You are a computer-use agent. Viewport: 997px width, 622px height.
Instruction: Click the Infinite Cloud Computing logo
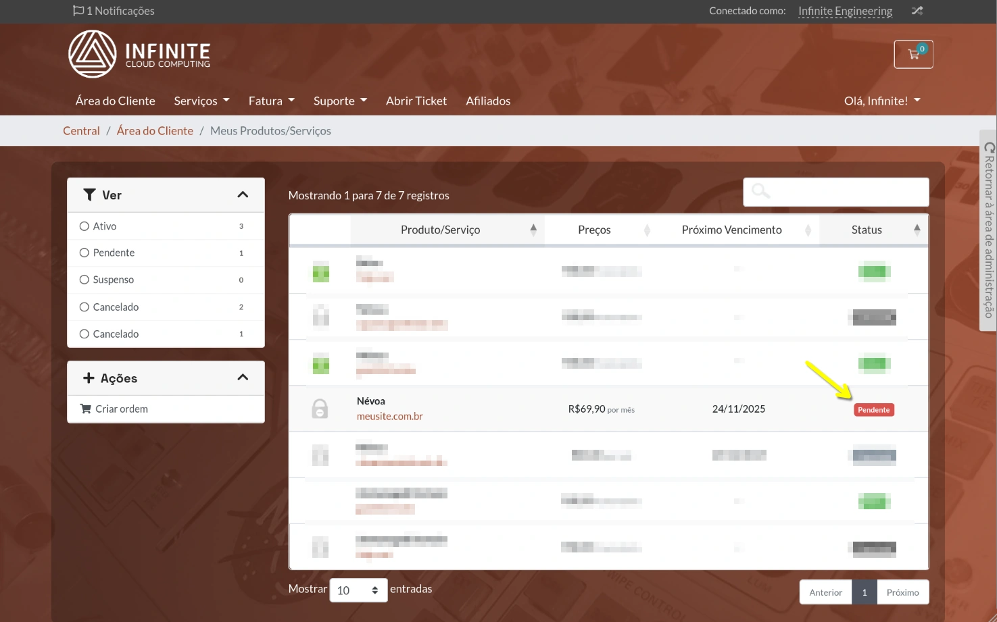tap(140, 54)
